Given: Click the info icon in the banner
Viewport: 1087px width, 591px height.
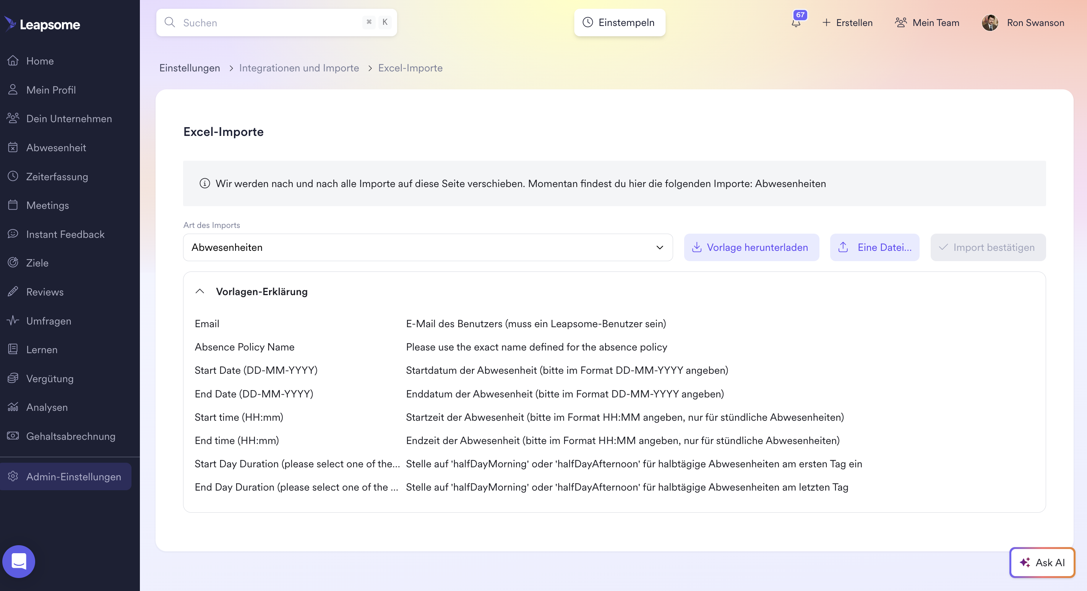Looking at the screenshot, I should click(x=204, y=183).
